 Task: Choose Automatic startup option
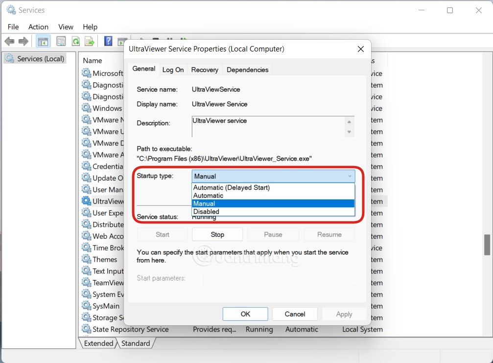273,195
